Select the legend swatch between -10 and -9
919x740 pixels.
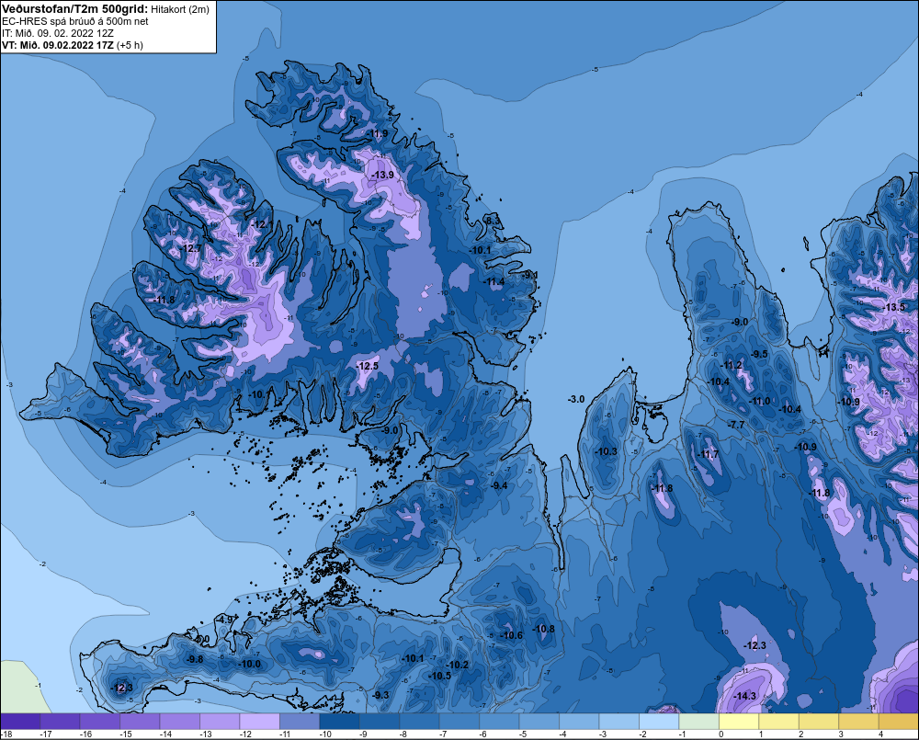point(339,722)
